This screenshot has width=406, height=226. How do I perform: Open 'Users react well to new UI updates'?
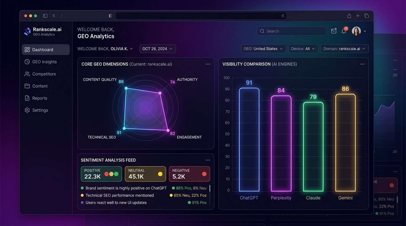point(116,203)
